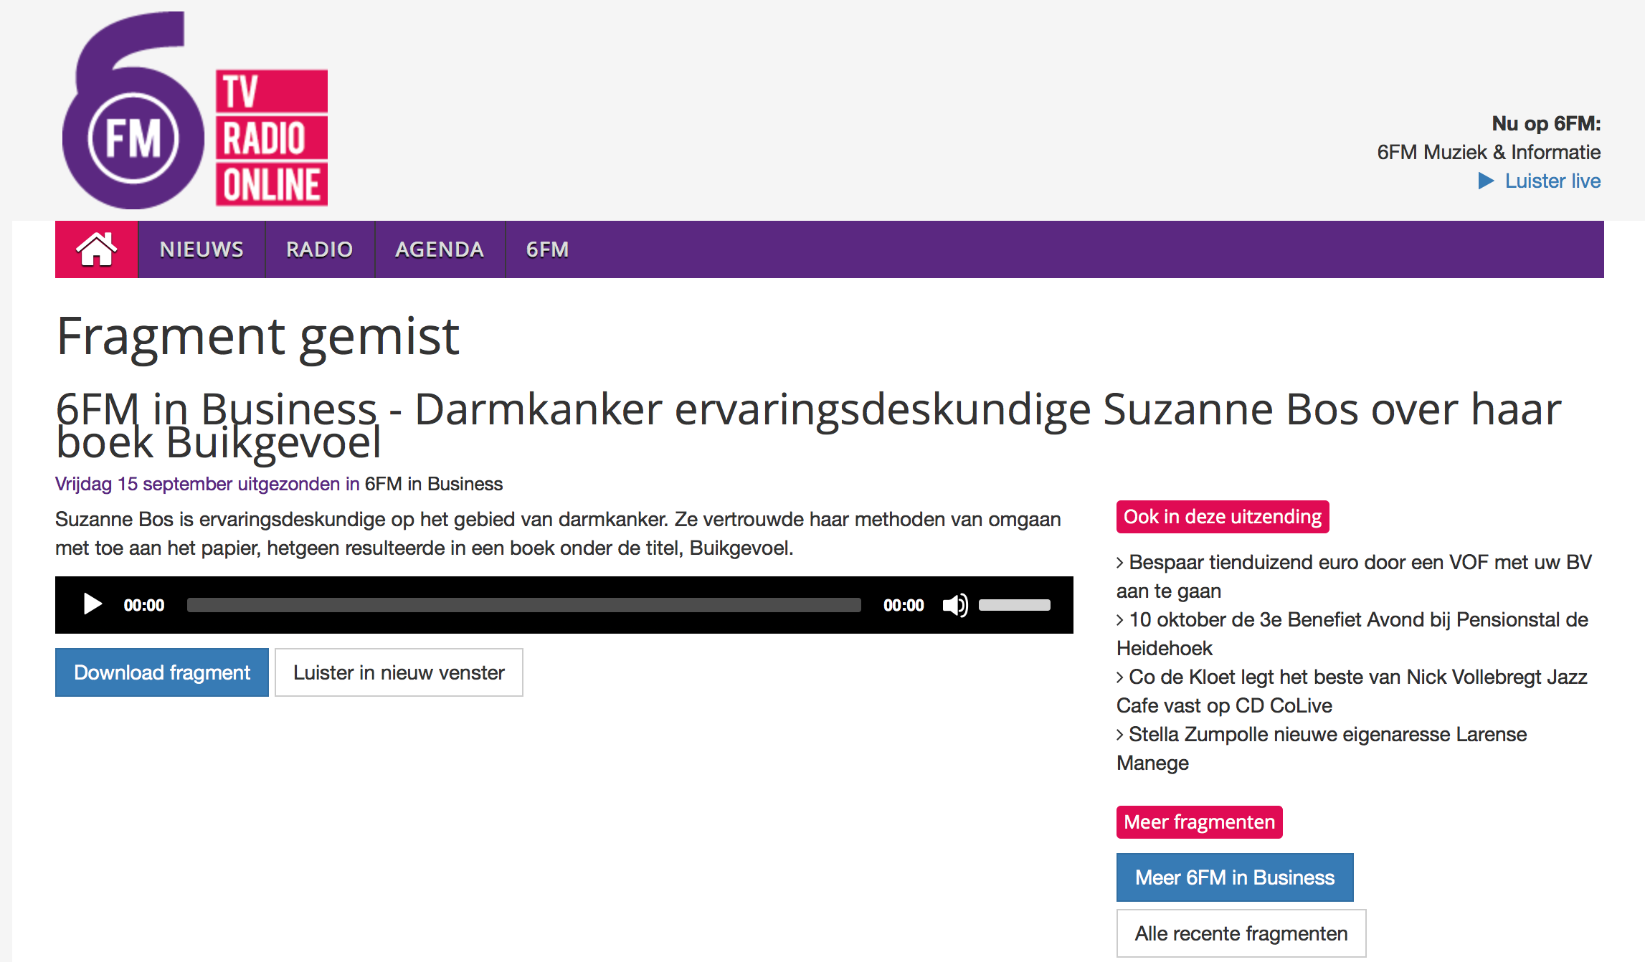Screen dimensions: 1645x962
Task: Click the Meer fragmenten label
Action: click(1200, 822)
